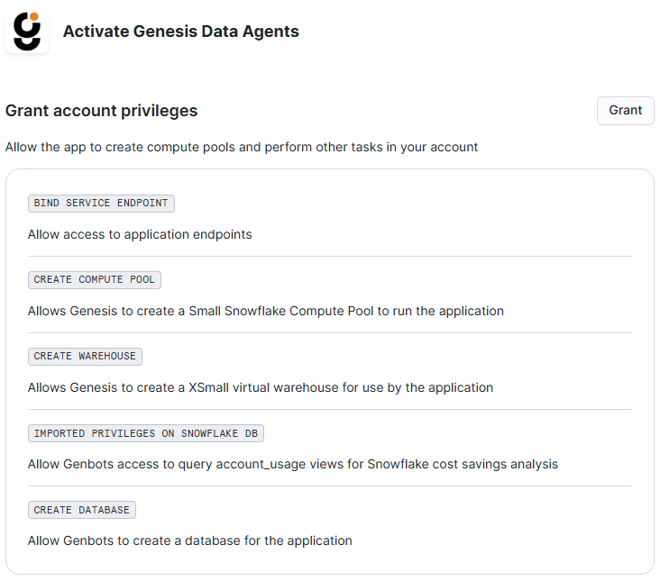The image size is (660, 581).
Task: Click divider above the IMPORTED PRIVILEGES badge
Action: pos(330,410)
